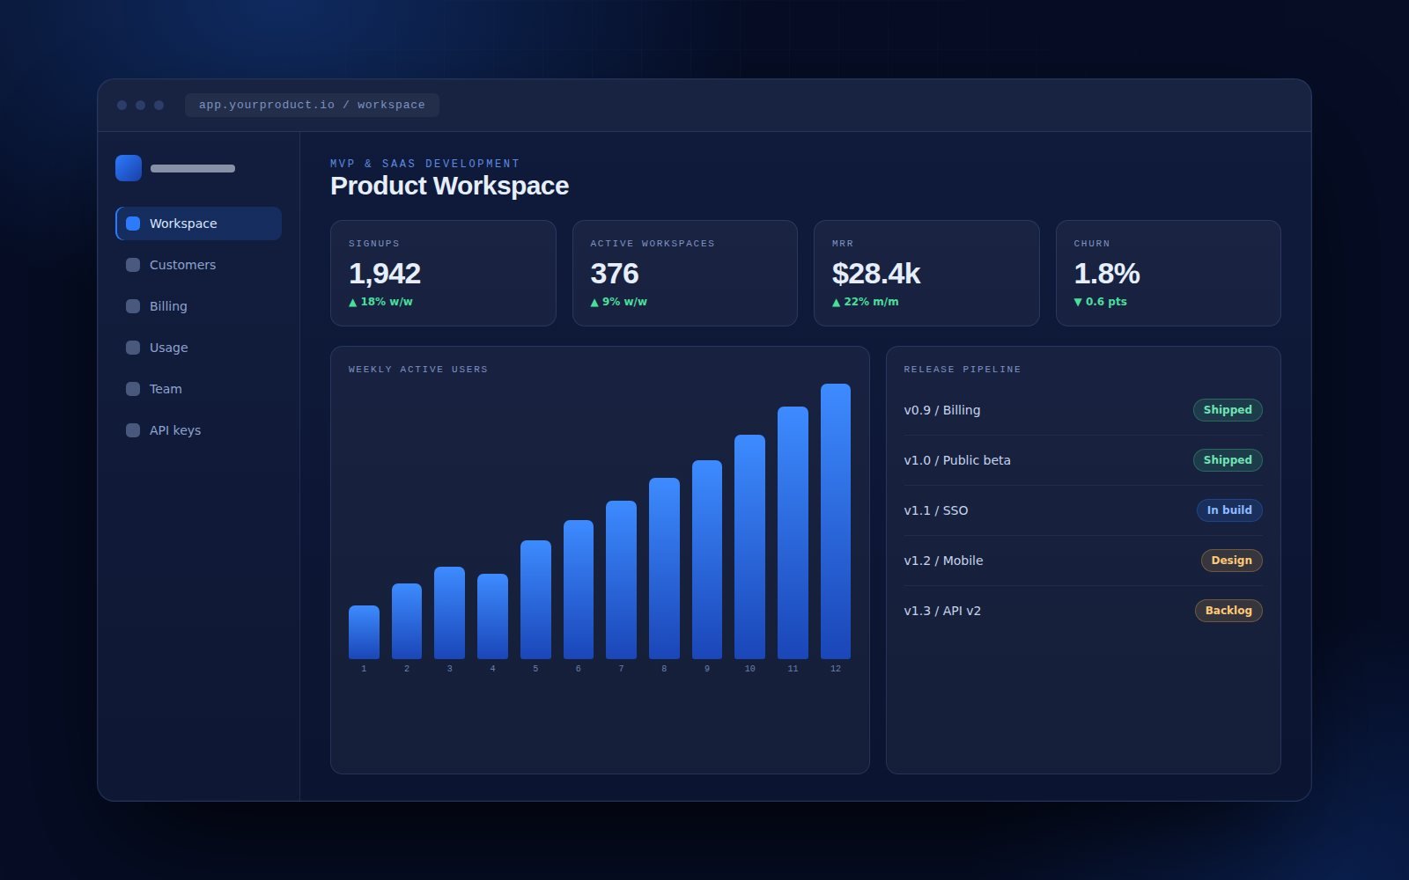Click the Billing sidebar icon
Screen dimensions: 1409x880
(x=133, y=306)
